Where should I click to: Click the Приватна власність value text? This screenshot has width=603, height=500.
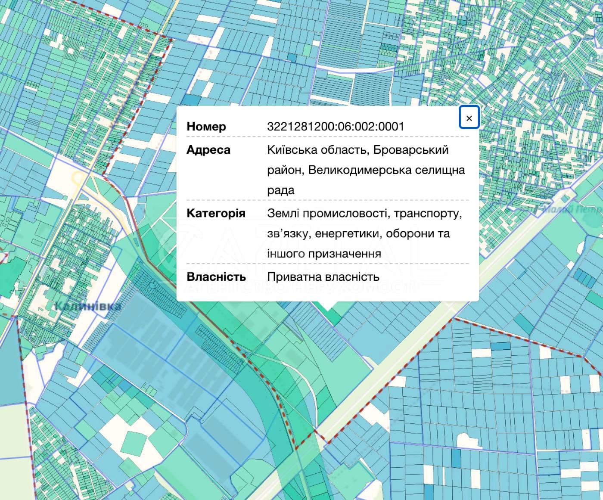[x=323, y=276]
